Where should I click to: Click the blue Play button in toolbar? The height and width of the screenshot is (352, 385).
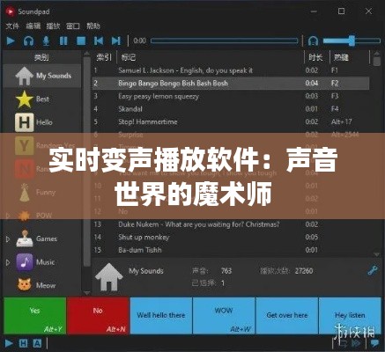pos(11,40)
